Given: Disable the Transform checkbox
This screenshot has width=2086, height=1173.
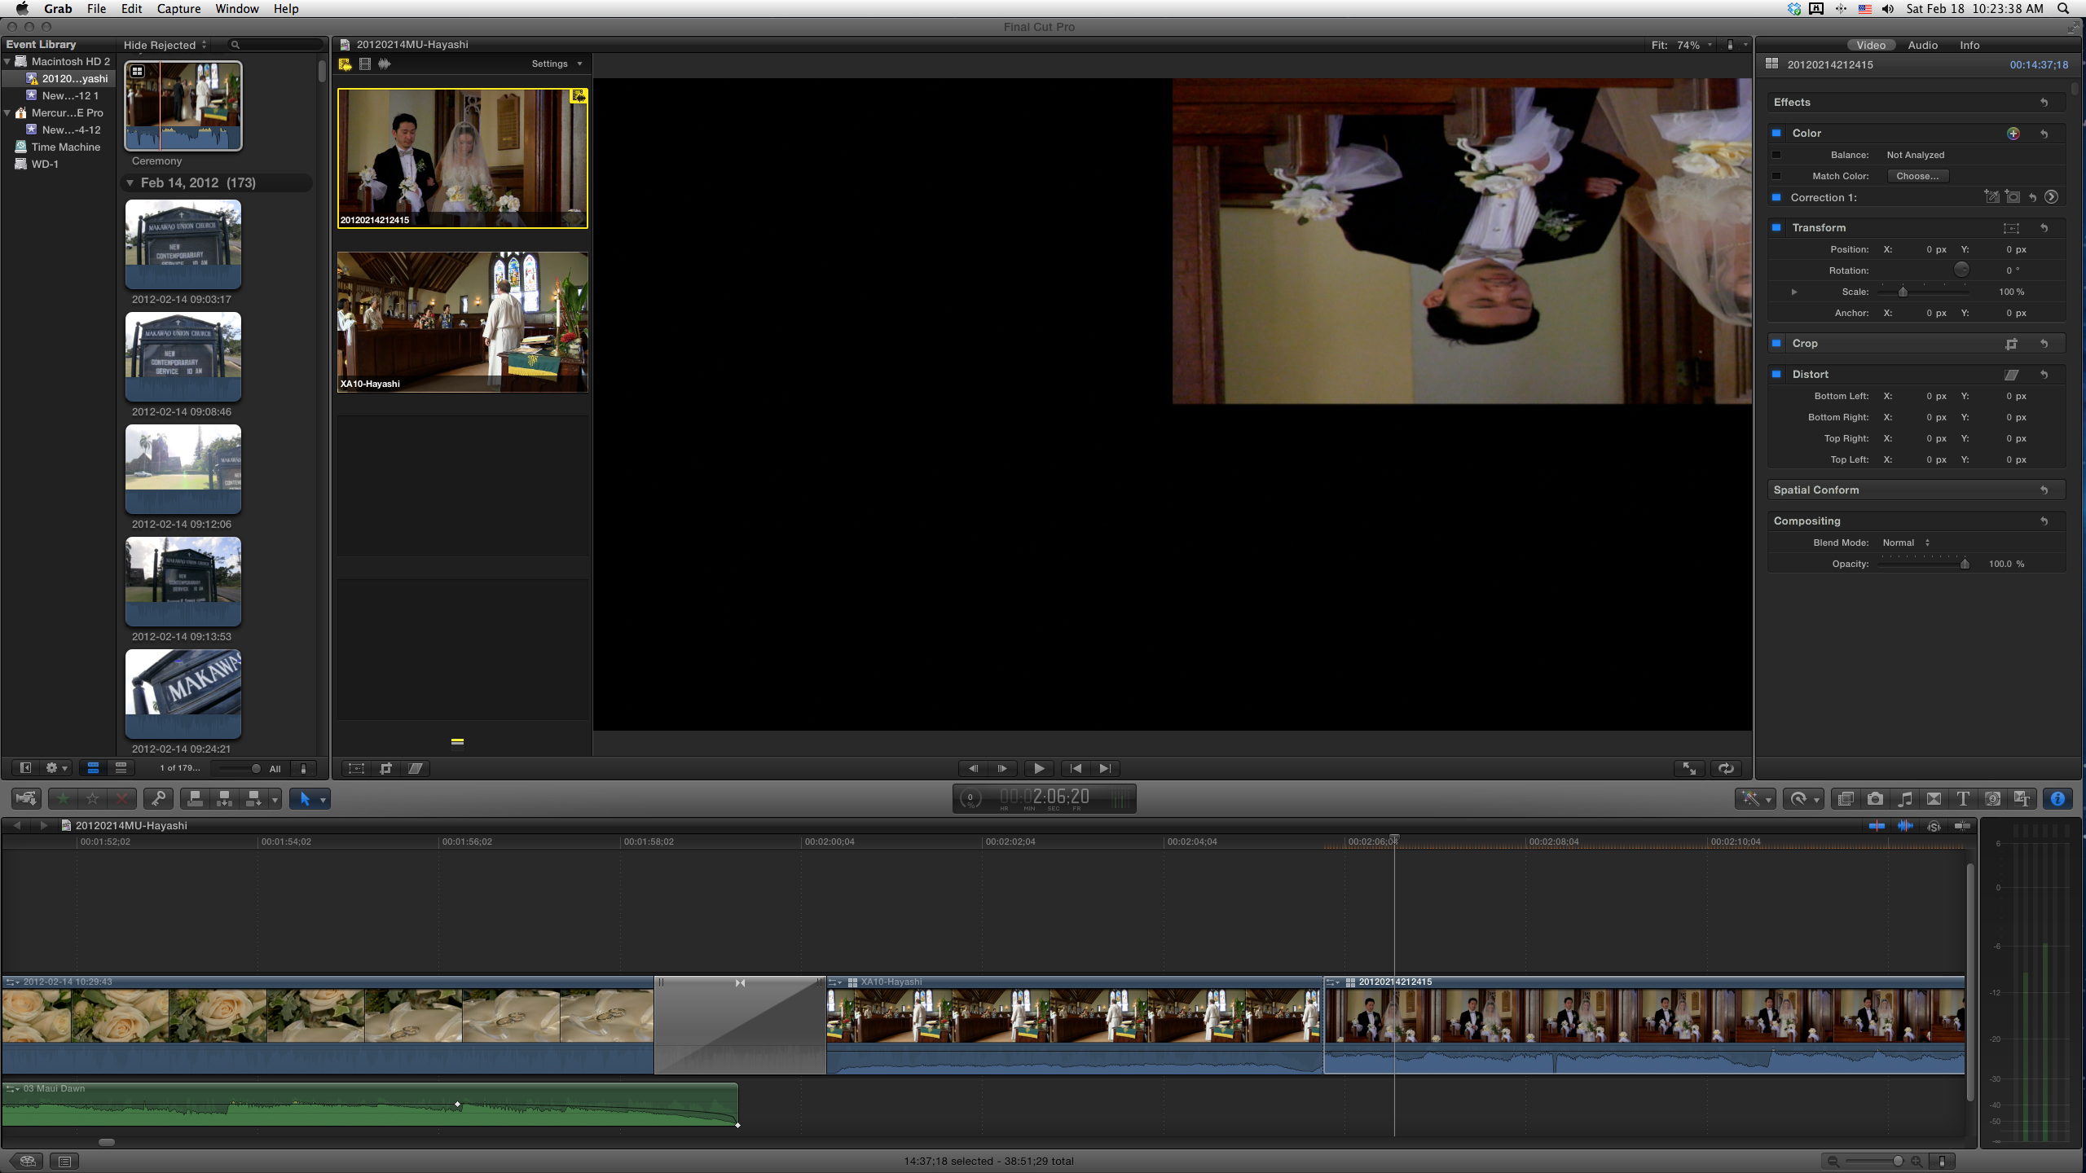Looking at the screenshot, I should 1776,227.
